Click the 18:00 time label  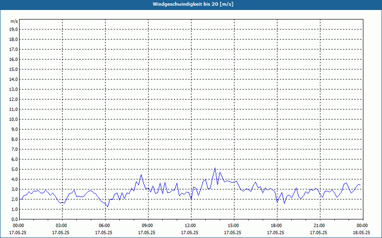277,226
